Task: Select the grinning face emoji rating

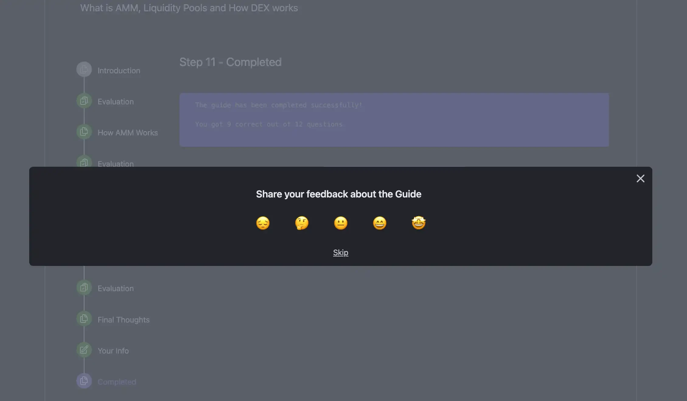Action: (x=380, y=223)
